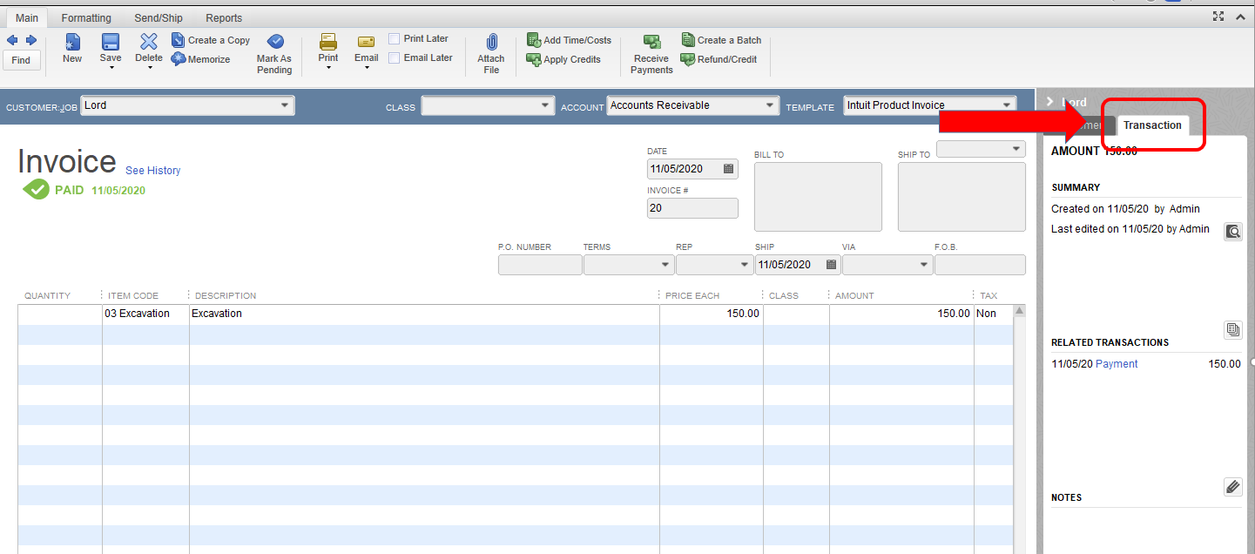Click the Invoice # input field
The width and height of the screenshot is (1255, 554).
[692, 208]
